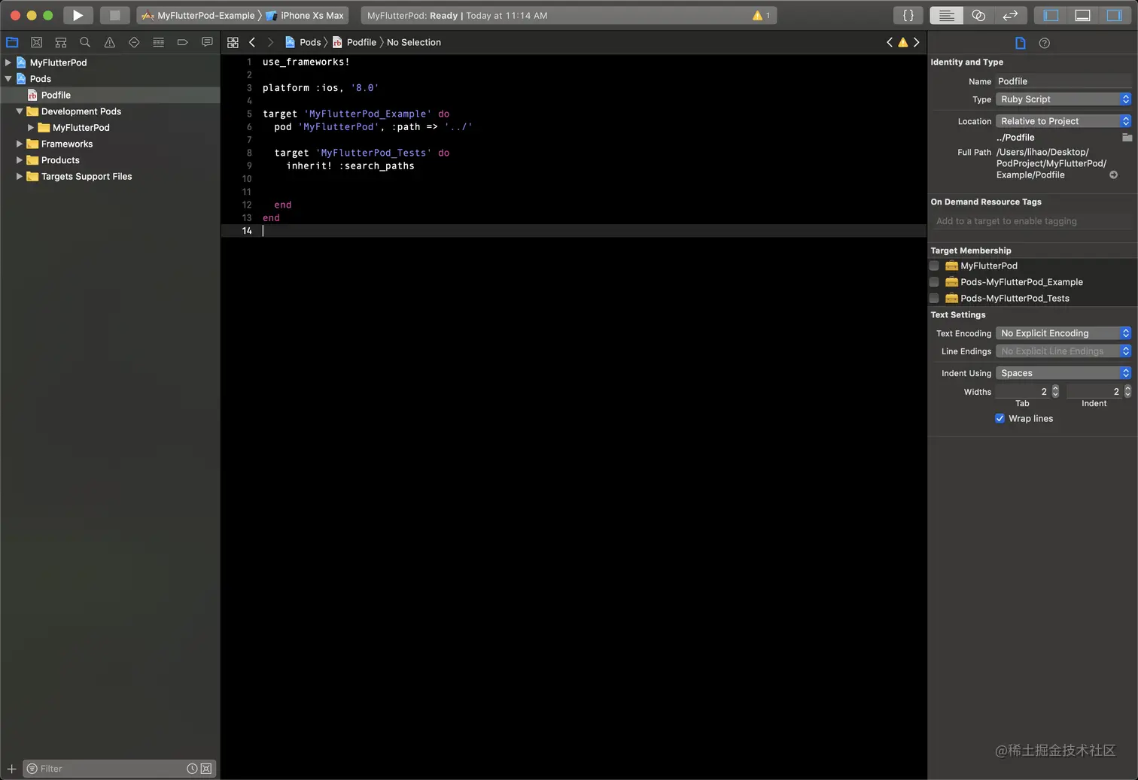This screenshot has height=780, width=1138.
Task: Show the Version editor
Action: (x=1010, y=15)
